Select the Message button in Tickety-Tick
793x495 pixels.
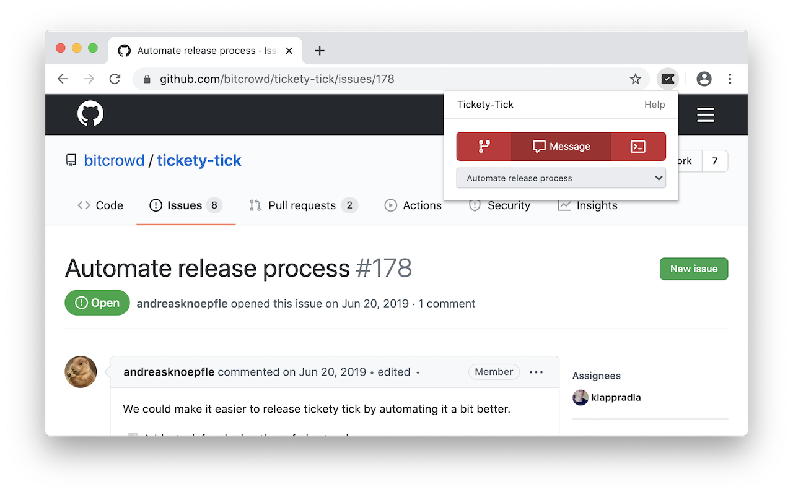(561, 147)
